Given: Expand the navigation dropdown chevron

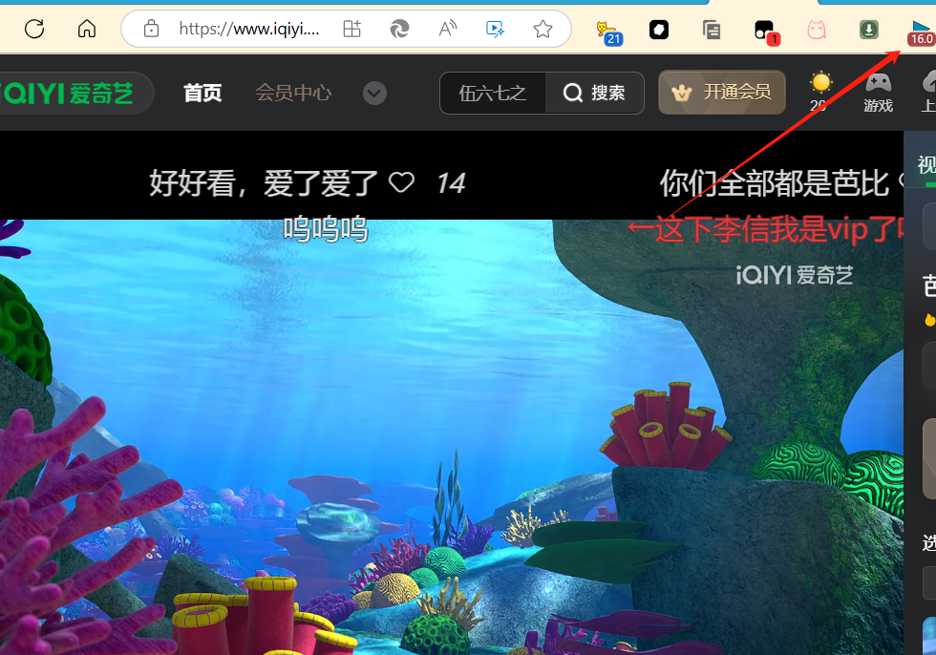Looking at the screenshot, I should (374, 93).
